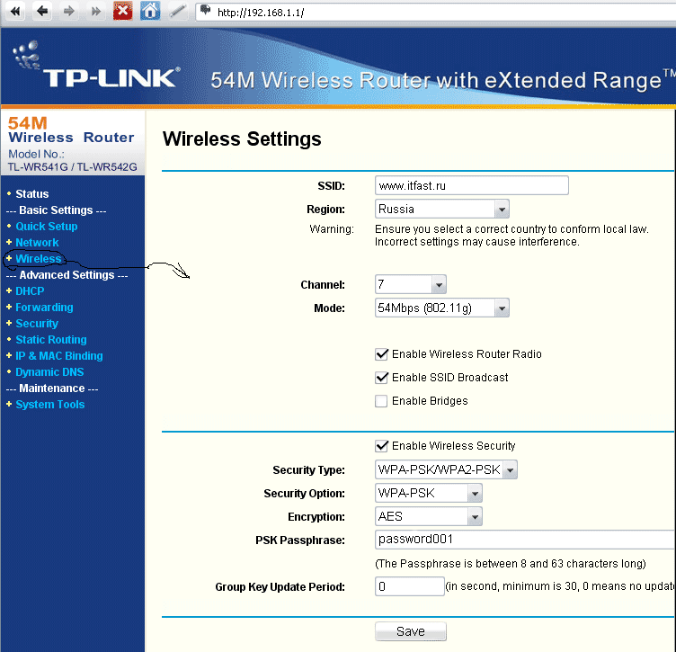Toggle Enable Wireless Router Radio checkbox
676x652 pixels.
pyautogui.click(x=382, y=354)
